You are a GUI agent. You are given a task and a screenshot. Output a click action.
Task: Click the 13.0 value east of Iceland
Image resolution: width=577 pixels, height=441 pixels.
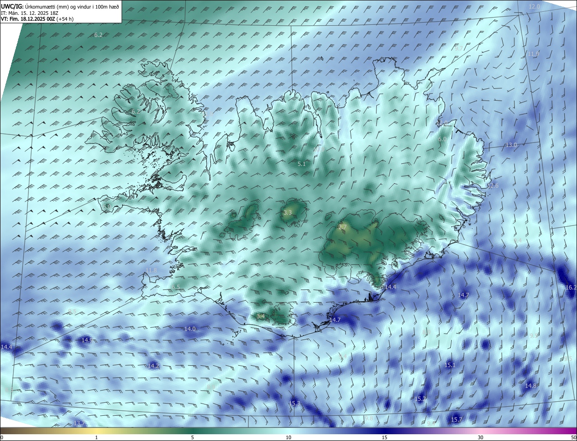tap(511, 145)
